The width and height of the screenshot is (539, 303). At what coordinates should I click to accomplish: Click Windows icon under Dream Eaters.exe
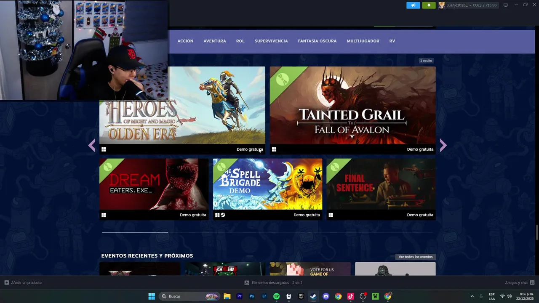click(x=104, y=215)
